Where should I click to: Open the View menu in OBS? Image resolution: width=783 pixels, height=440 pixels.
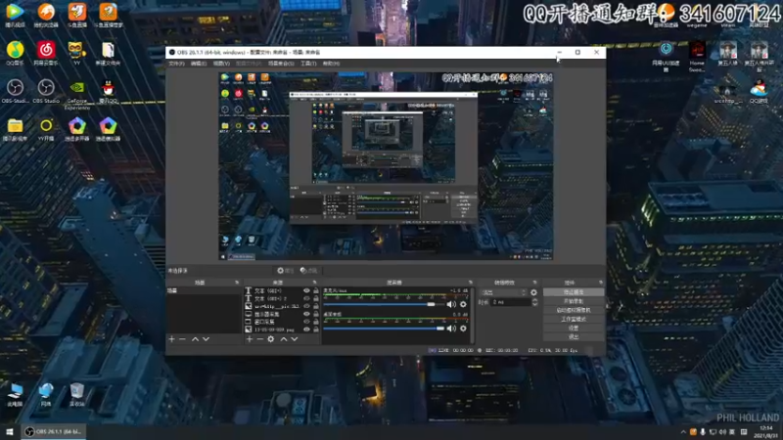pyautogui.click(x=221, y=64)
